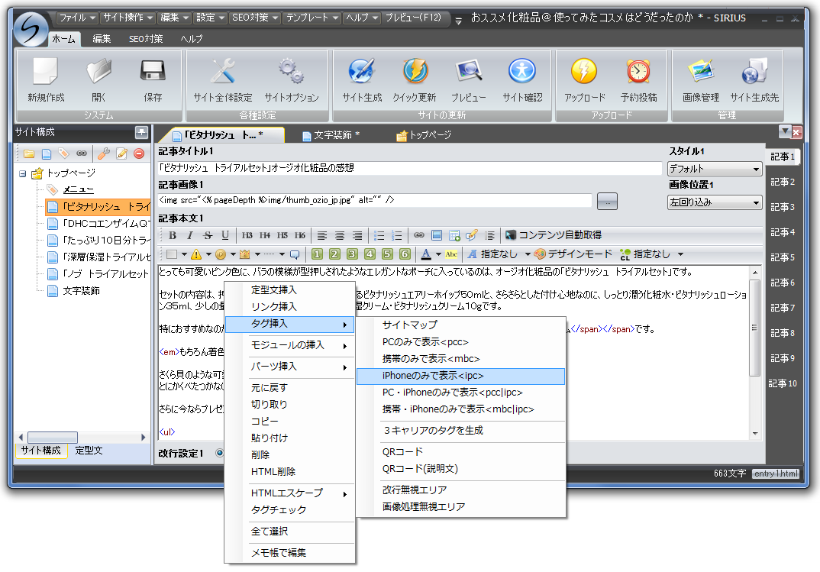Select the 改行設定1 radio button
Viewport: 820px width, 572px height.
click(220, 453)
